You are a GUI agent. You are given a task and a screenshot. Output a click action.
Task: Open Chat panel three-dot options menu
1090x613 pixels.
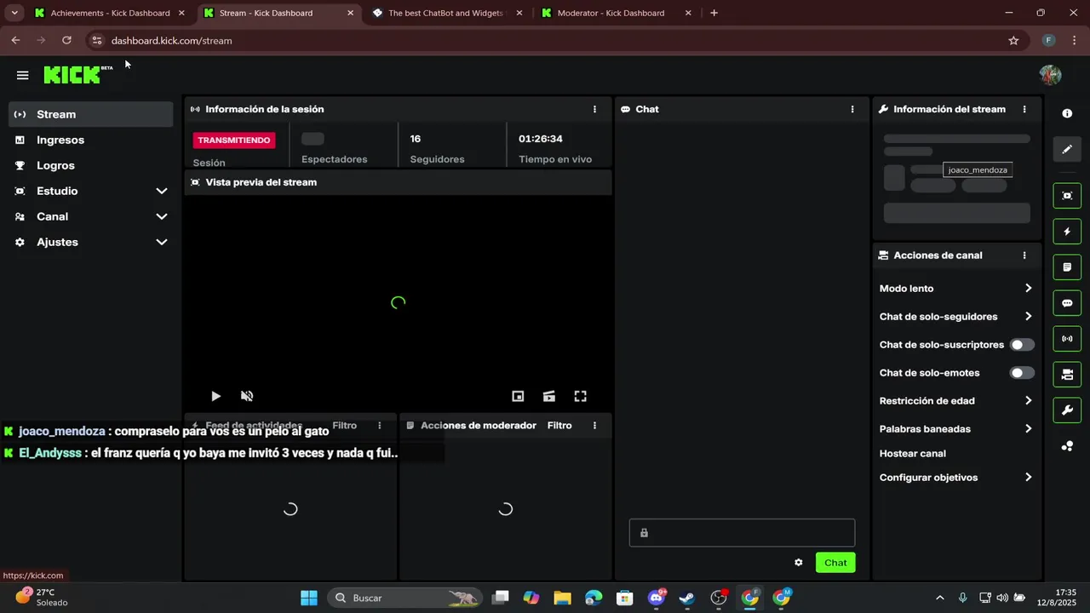pyautogui.click(x=852, y=109)
